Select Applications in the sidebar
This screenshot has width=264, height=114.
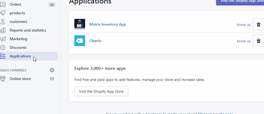29,56
